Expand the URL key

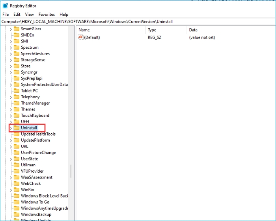tap(11, 147)
